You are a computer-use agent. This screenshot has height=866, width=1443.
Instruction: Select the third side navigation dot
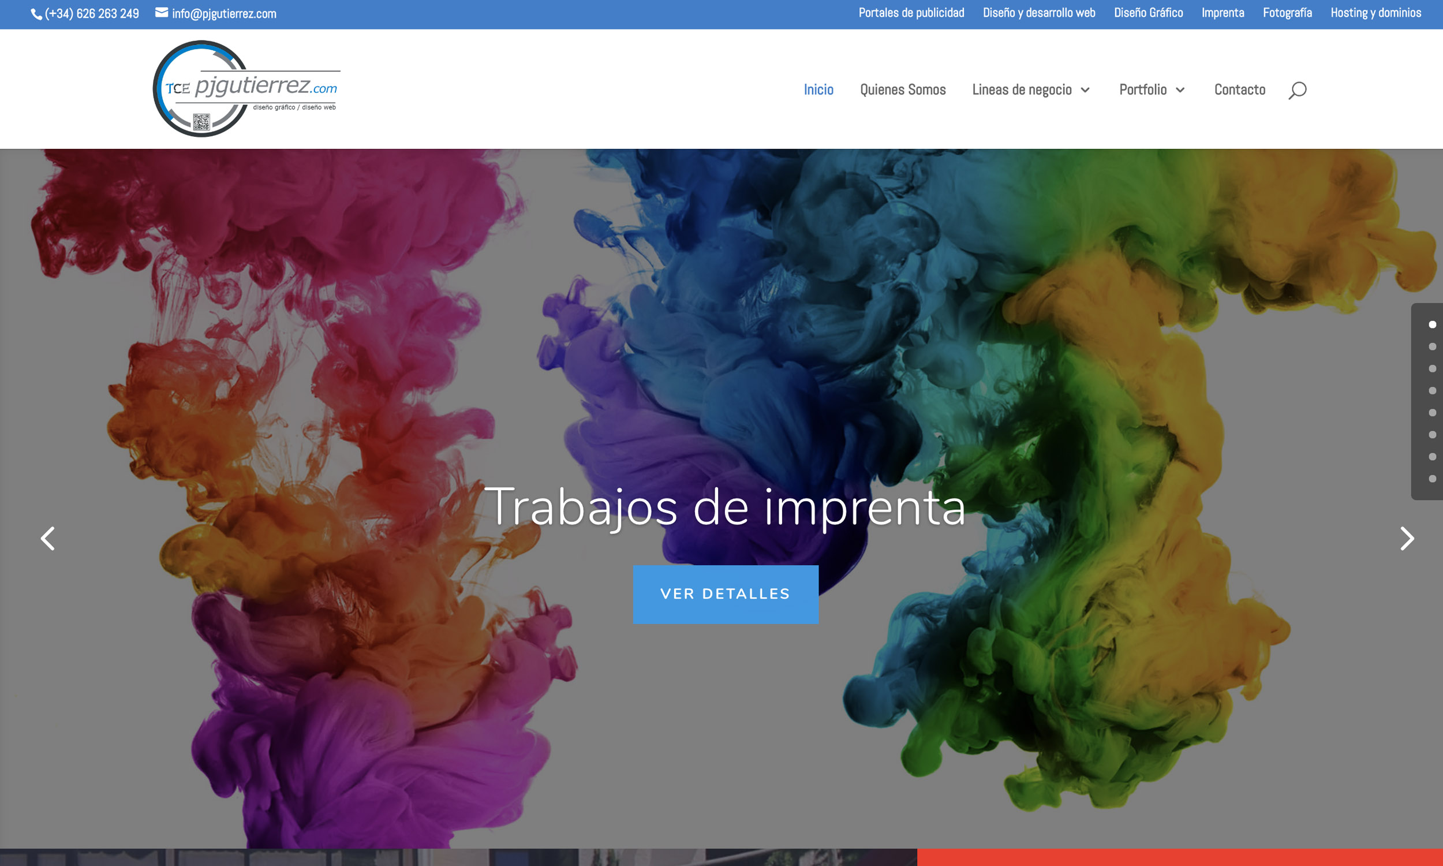[x=1432, y=368]
